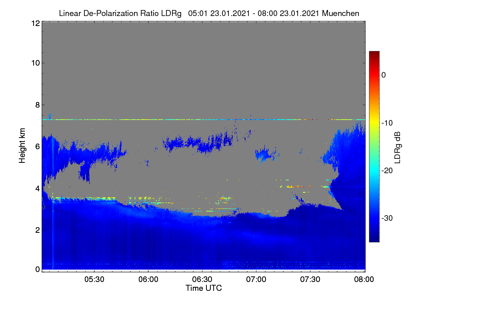Click the dark red top of colorbar

[x=374, y=54]
